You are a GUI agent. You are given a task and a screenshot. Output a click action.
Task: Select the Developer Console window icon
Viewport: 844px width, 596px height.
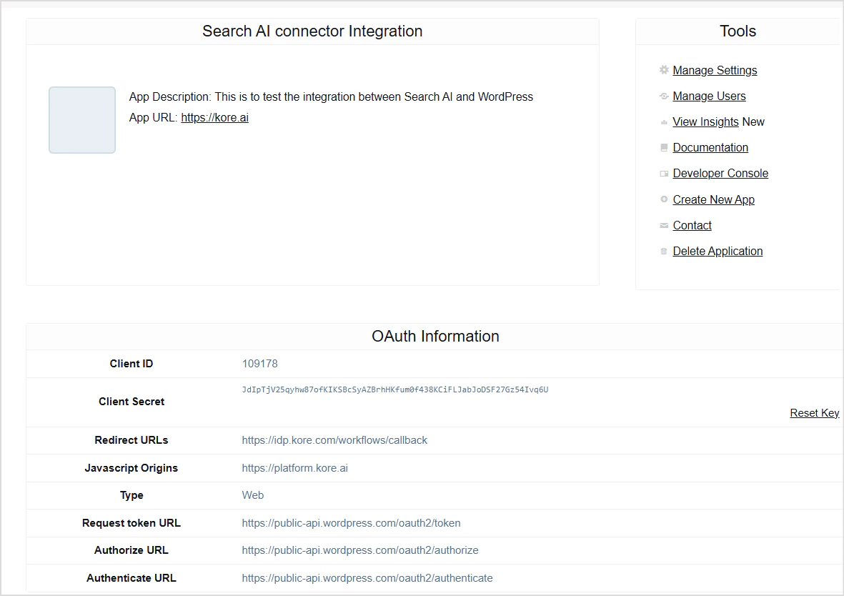(x=664, y=173)
